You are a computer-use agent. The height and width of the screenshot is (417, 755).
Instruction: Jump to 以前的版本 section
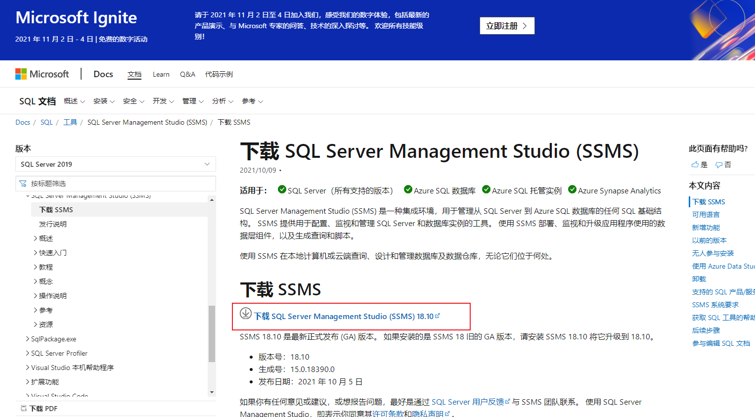tap(710, 240)
